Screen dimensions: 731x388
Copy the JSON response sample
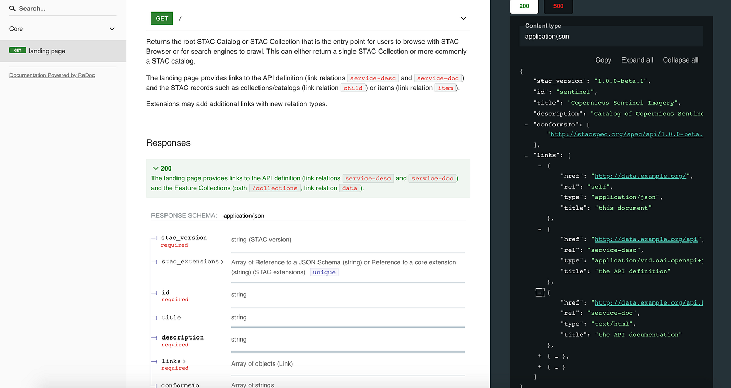[603, 60]
